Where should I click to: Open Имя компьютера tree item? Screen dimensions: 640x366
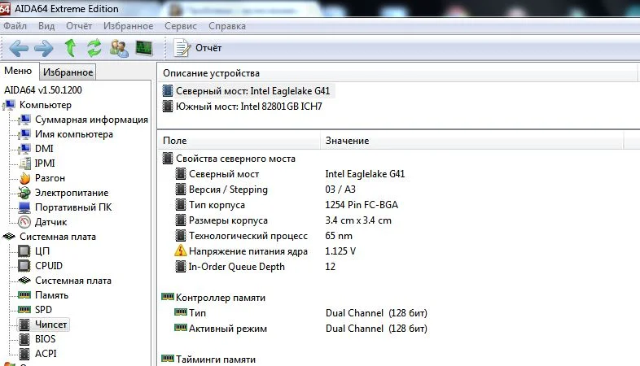click(x=74, y=134)
